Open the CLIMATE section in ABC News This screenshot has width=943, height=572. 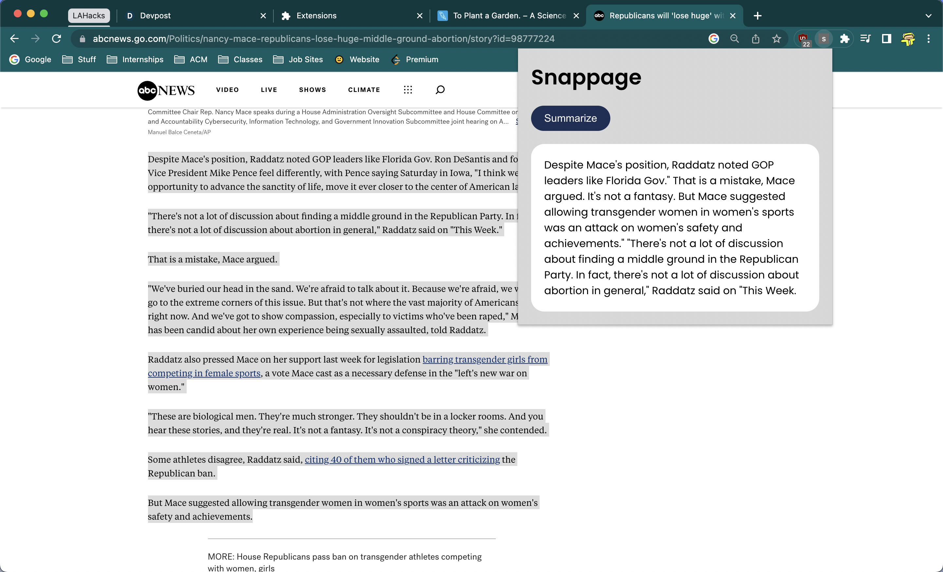[363, 90]
